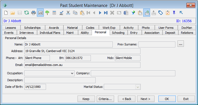Click the blue tag icon
198x105 pixels.
tap(161, 13)
